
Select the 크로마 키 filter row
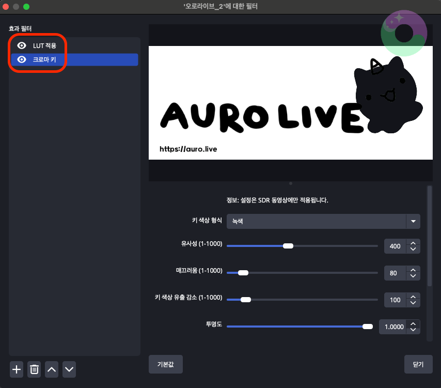click(x=74, y=59)
